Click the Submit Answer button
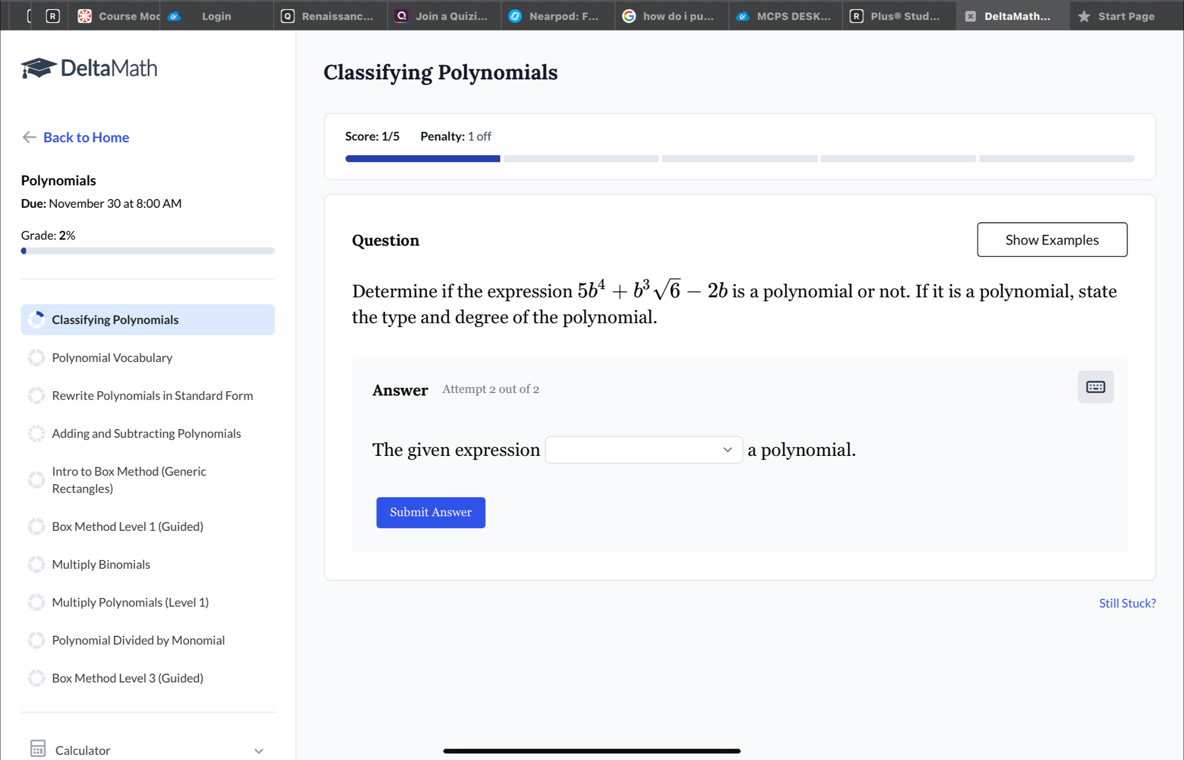This screenshot has width=1184, height=760. pyautogui.click(x=431, y=511)
